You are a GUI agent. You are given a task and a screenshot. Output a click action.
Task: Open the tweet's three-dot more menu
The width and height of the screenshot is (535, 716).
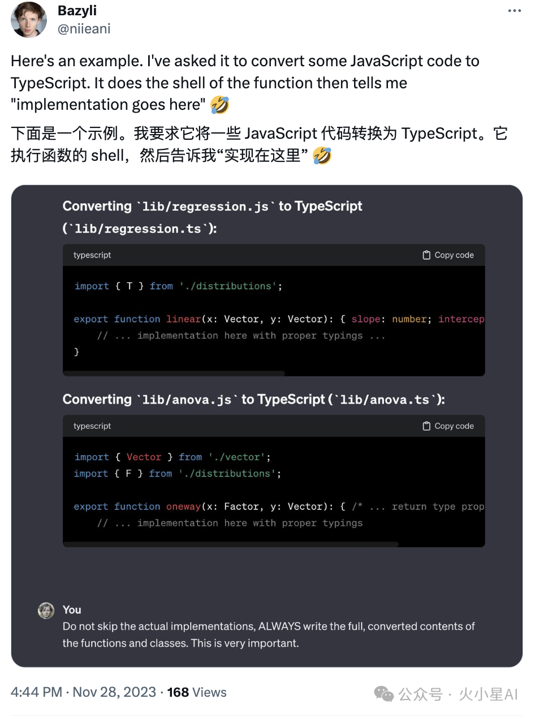tap(514, 11)
